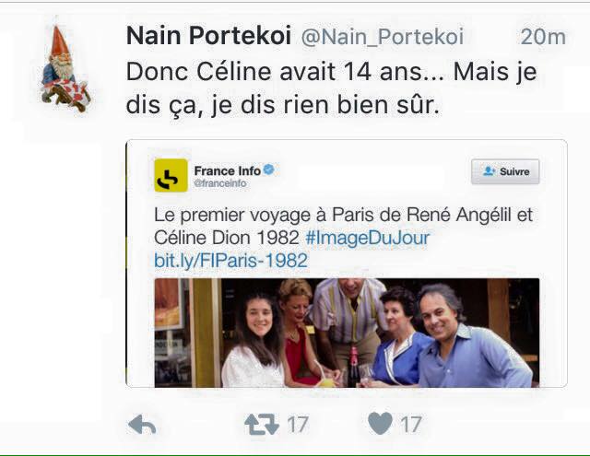Screen dimensions: 590x456
Task: Retweet this tweet using the retweet icon
Action: pos(261,424)
